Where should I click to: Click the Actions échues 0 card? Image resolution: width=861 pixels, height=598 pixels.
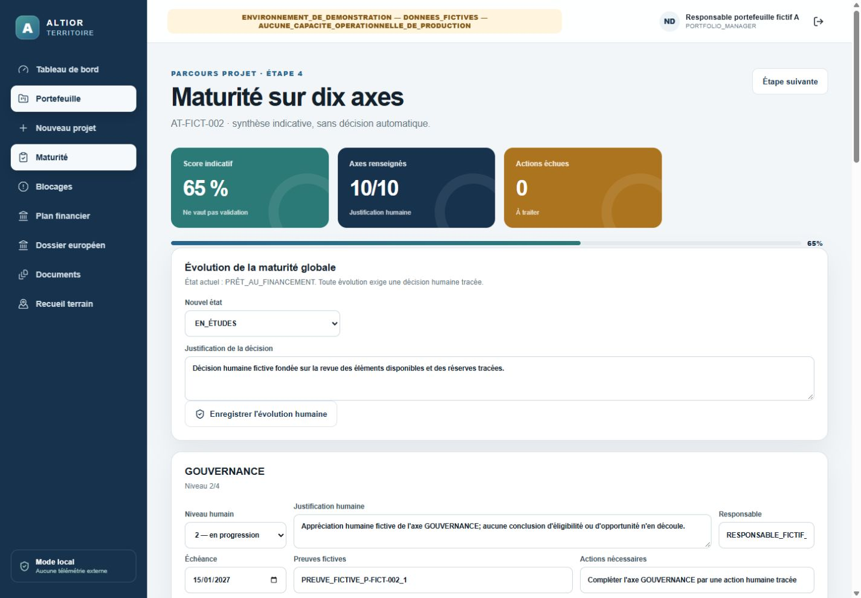tap(583, 188)
